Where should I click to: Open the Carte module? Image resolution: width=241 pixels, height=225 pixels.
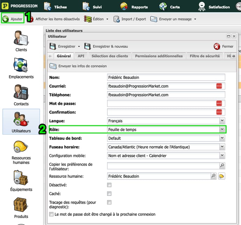click(170, 7)
